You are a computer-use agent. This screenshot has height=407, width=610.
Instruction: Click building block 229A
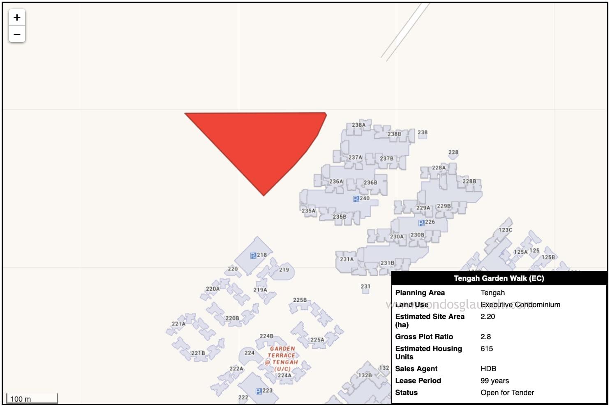point(423,208)
